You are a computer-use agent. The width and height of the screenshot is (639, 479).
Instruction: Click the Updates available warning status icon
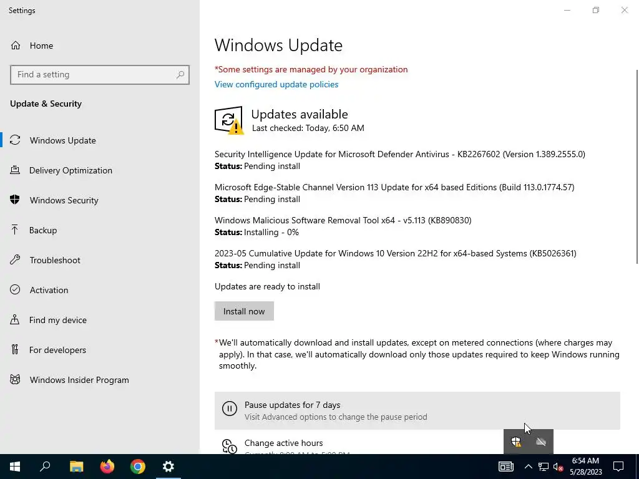229,120
